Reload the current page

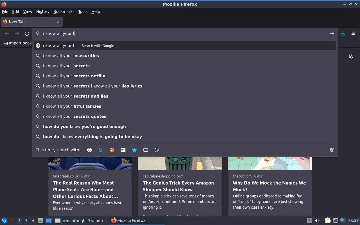click(27, 34)
